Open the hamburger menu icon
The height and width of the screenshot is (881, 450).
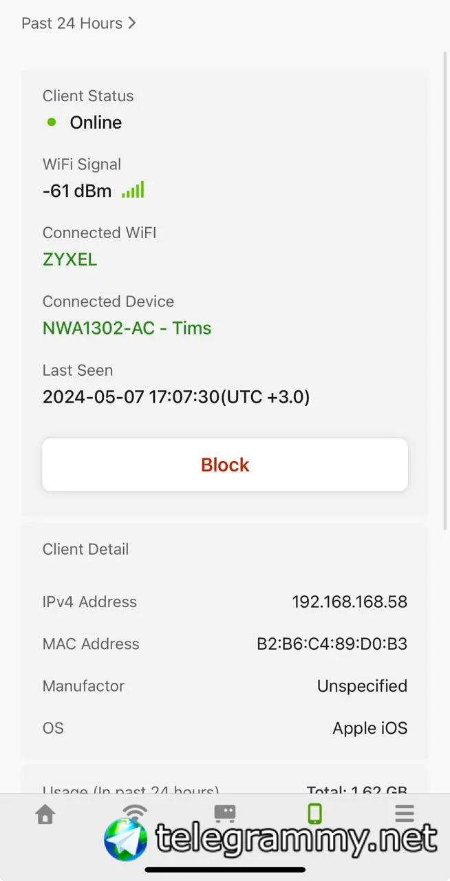tap(405, 814)
